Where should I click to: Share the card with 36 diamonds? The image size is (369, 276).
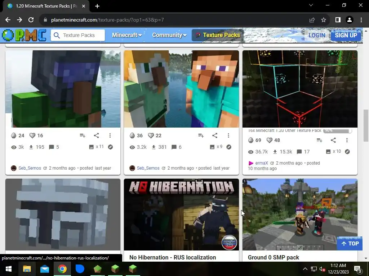coord(215,135)
